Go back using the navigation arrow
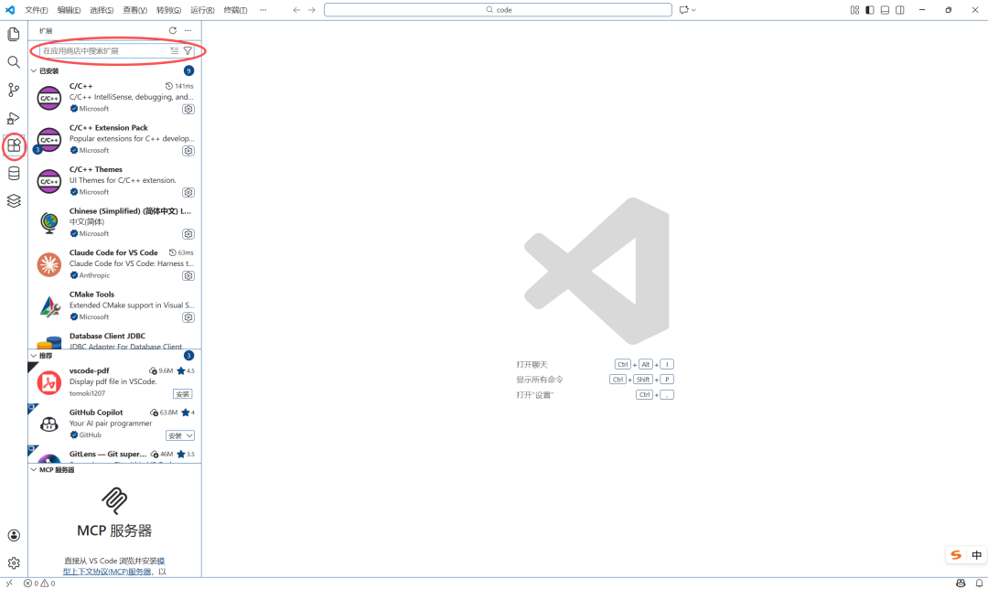The width and height of the screenshot is (988, 589). coord(296,10)
